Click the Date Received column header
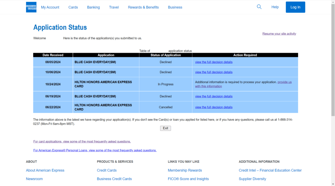335x186 pixels. coord(53,55)
